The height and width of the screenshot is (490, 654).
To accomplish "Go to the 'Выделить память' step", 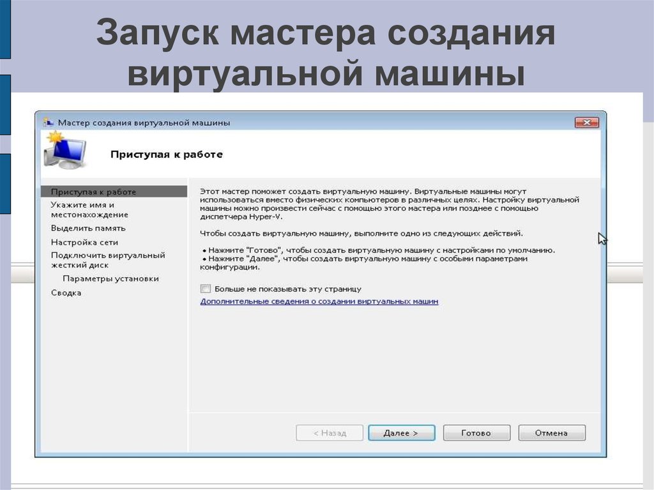I will pos(88,228).
